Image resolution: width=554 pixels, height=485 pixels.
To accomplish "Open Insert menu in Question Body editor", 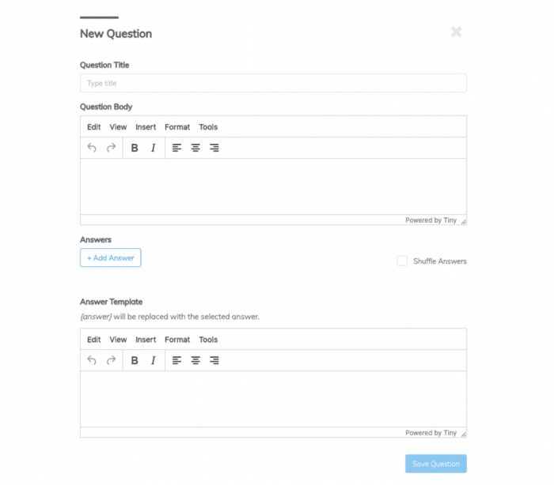I will (x=146, y=127).
